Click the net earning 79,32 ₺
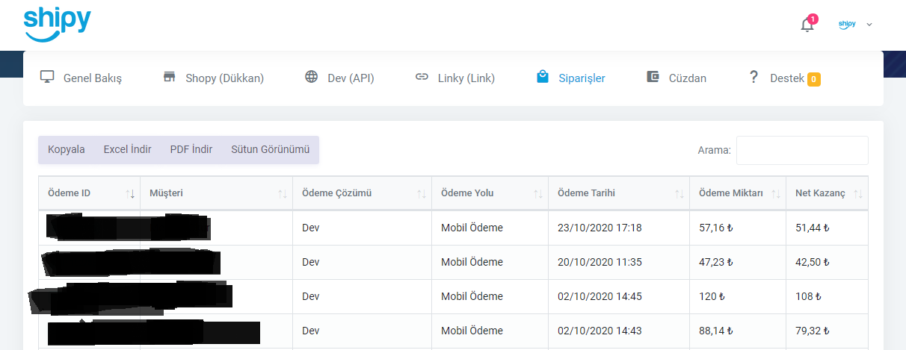906x350 pixels. [812, 331]
